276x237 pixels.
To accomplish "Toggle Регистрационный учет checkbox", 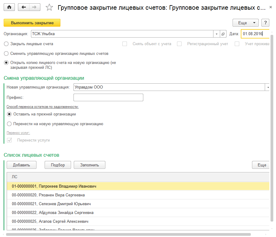I will (x=179, y=44).
